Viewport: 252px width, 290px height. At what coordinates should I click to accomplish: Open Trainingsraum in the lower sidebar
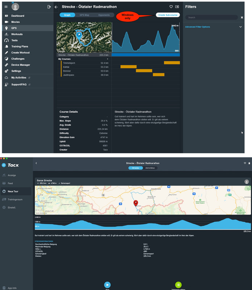click(16, 199)
